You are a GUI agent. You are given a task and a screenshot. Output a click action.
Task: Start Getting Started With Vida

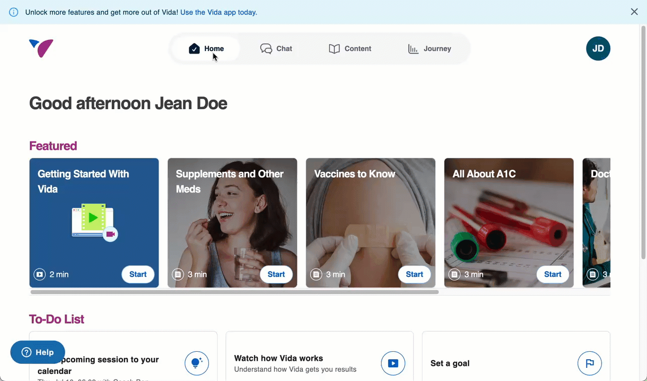pyautogui.click(x=138, y=274)
